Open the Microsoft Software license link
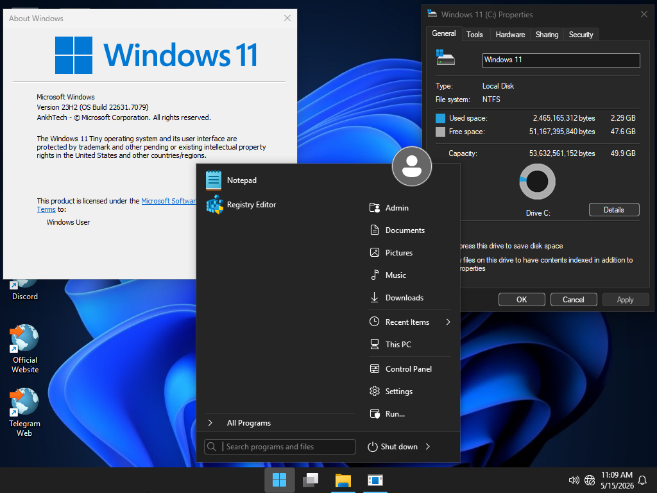 [169, 201]
